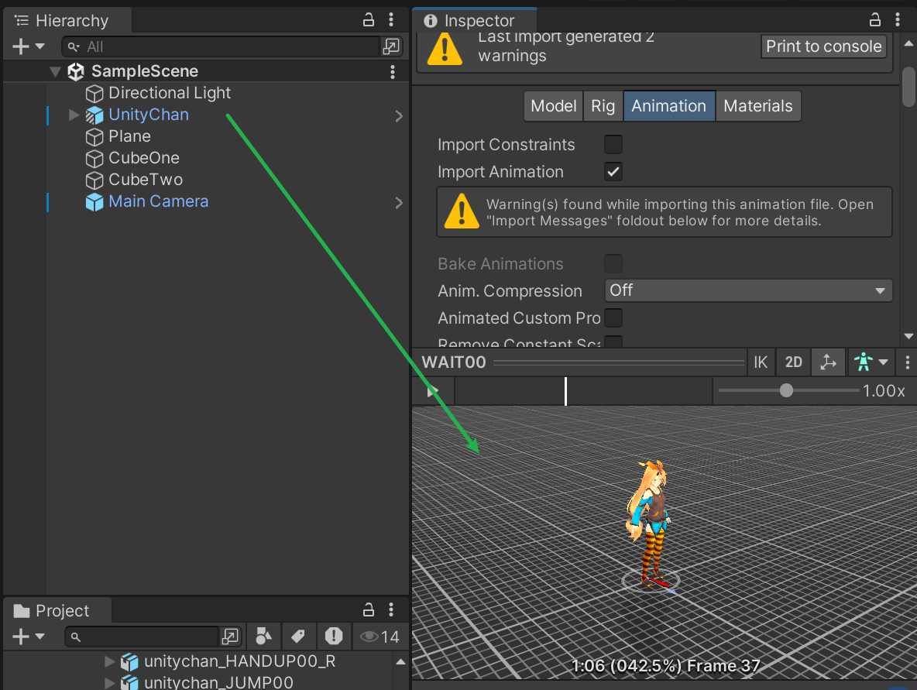
Task: Click the Project create plus button
Action: [20, 637]
